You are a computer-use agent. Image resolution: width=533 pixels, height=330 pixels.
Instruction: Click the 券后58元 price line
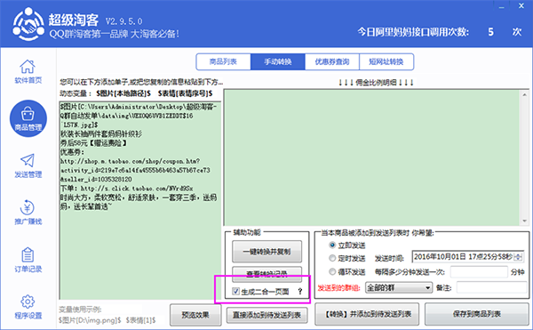tap(93, 143)
